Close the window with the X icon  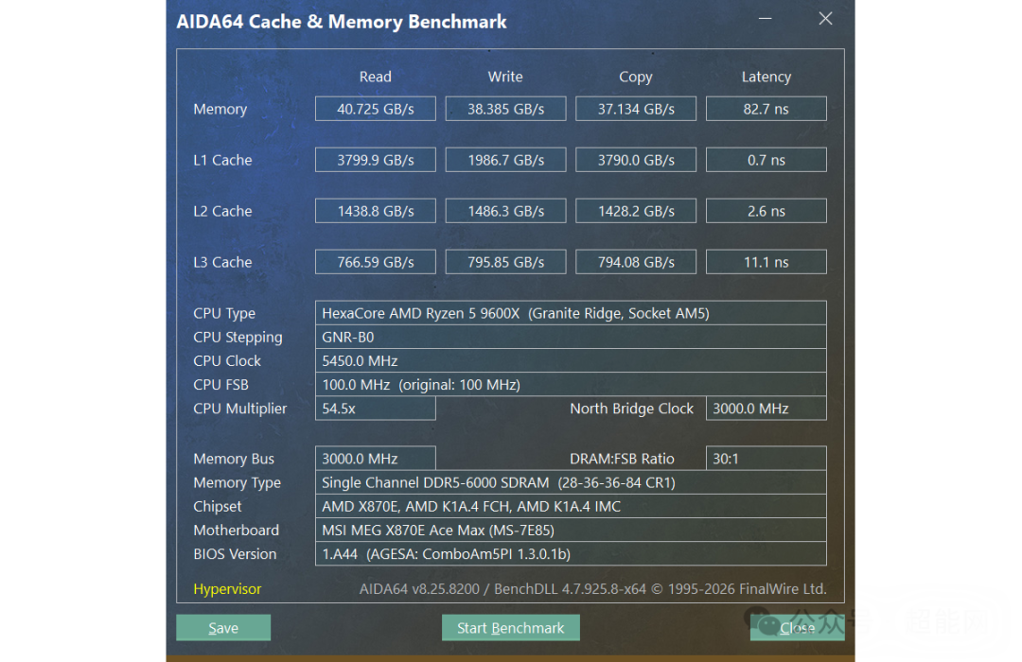[825, 19]
